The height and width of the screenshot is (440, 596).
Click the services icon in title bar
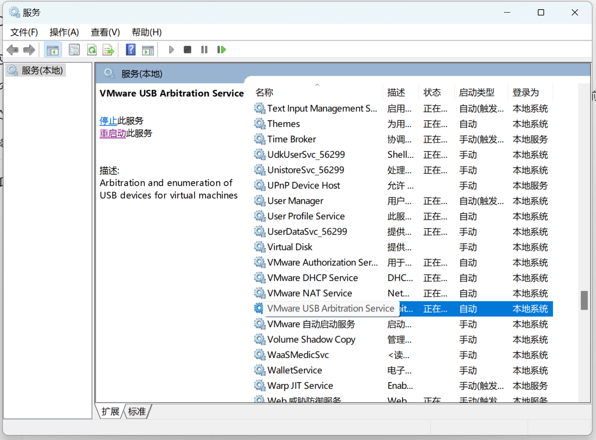pyautogui.click(x=15, y=13)
